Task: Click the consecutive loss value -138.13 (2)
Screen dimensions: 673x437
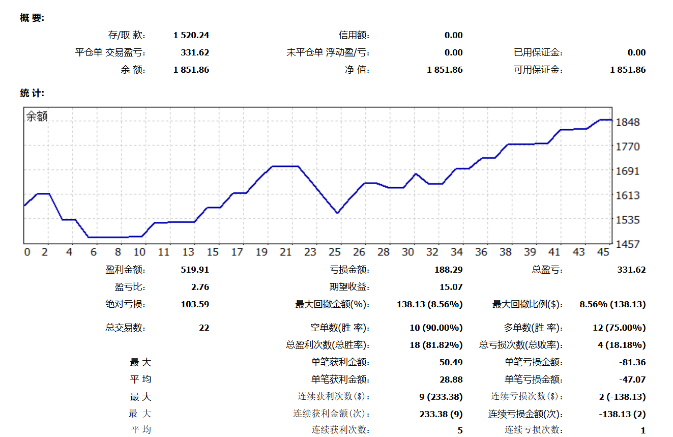Action: pyautogui.click(x=623, y=414)
